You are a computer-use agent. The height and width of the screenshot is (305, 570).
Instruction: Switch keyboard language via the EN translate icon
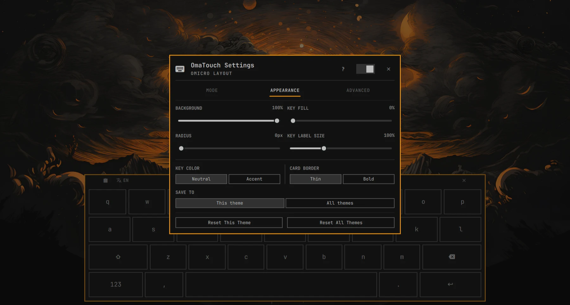(123, 181)
